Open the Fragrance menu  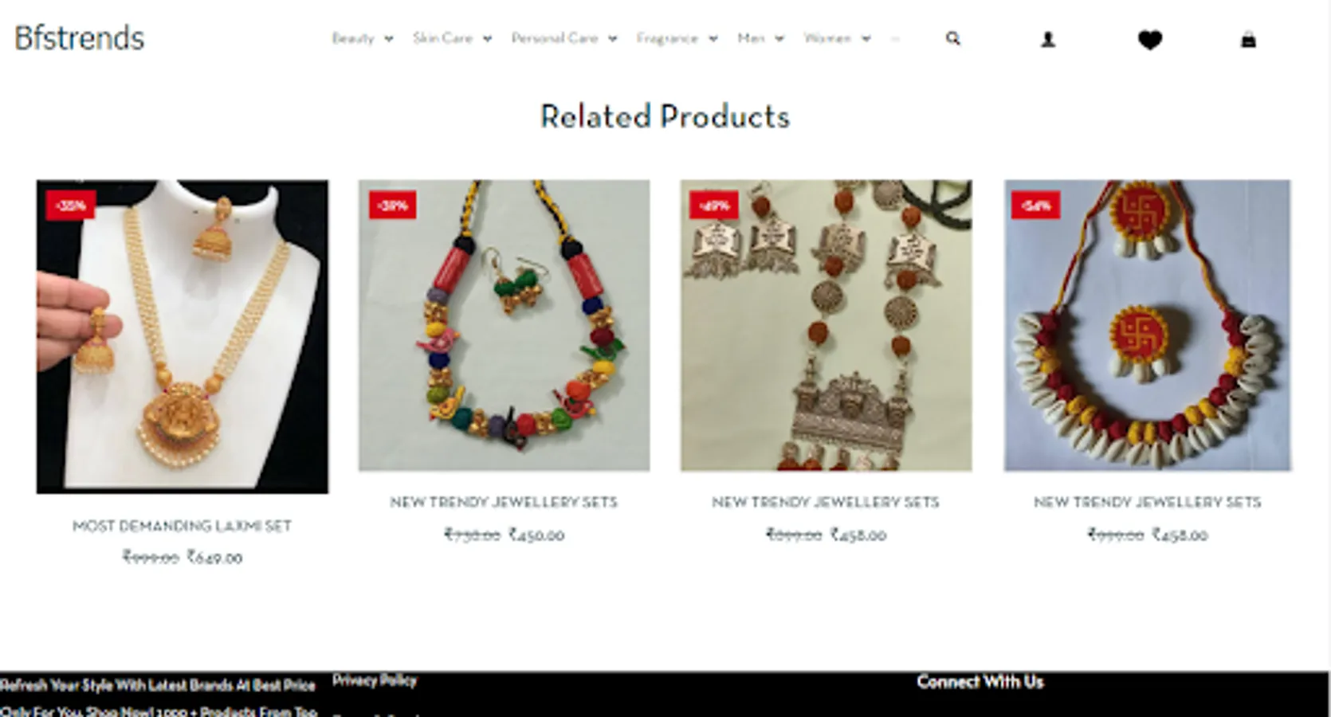(x=677, y=38)
